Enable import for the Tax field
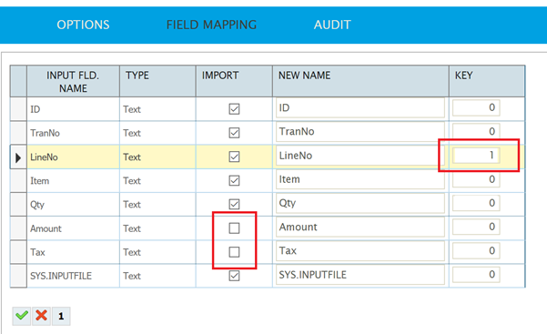 coord(234,251)
